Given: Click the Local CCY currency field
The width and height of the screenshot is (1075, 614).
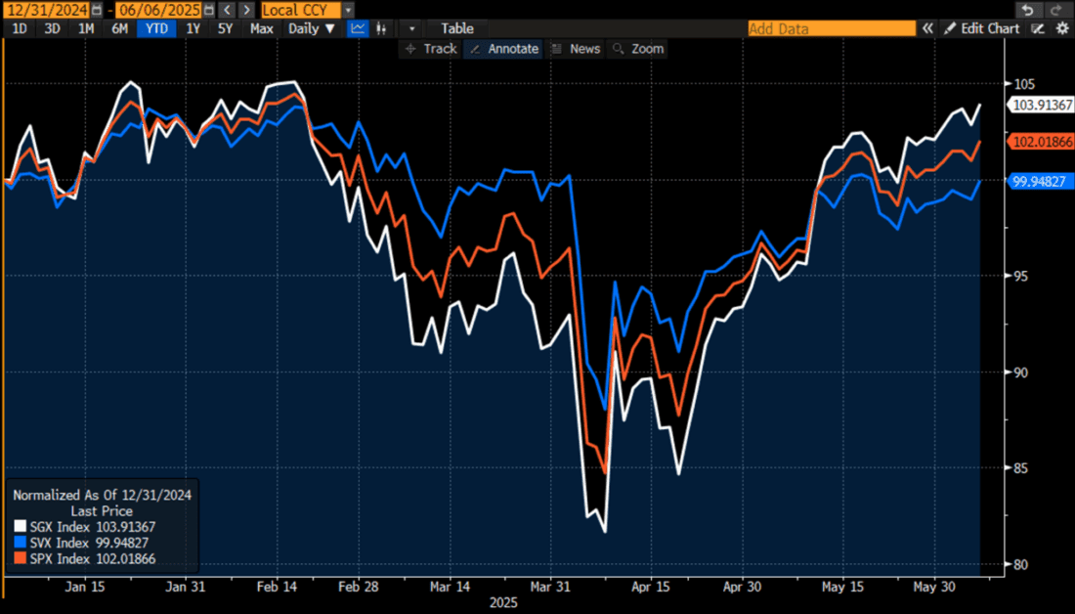Looking at the screenshot, I should [x=300, y=11].
